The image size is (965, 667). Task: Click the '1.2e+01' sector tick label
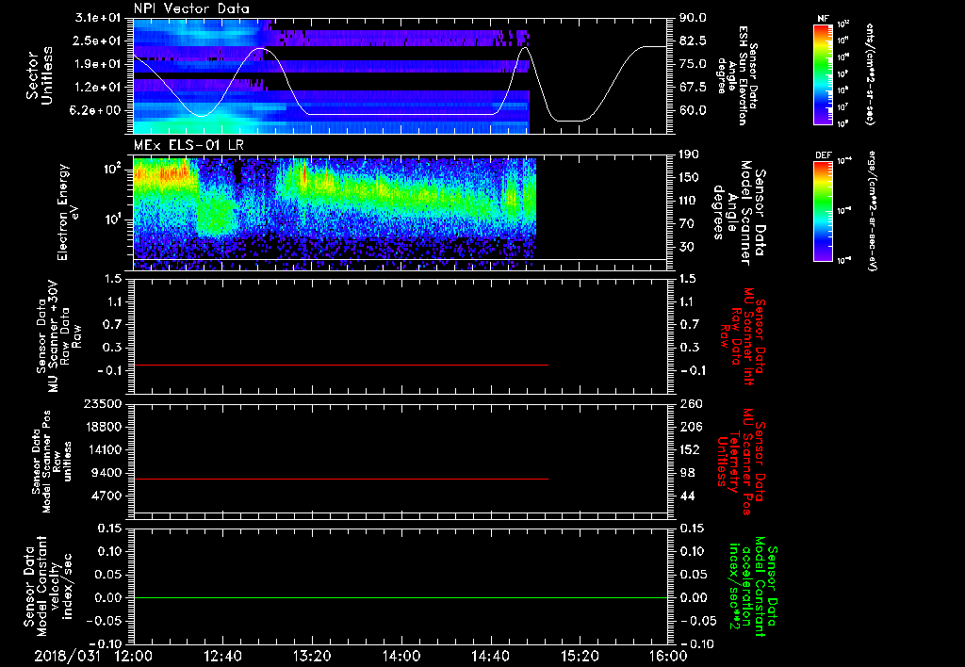pos(100,88)
